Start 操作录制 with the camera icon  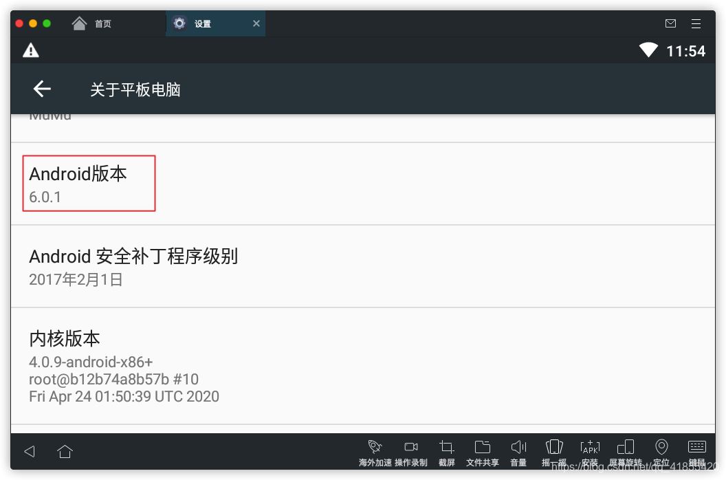pos(411,452)
